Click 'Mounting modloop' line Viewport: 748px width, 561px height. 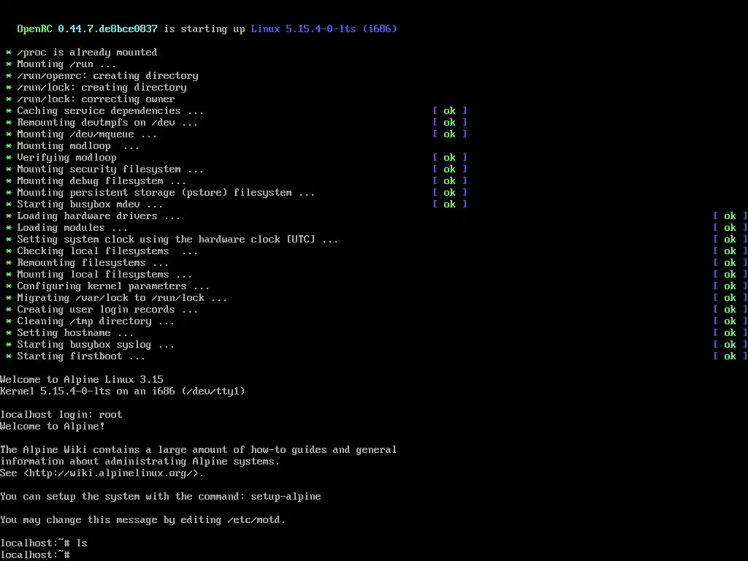click(x=78, y=145)
